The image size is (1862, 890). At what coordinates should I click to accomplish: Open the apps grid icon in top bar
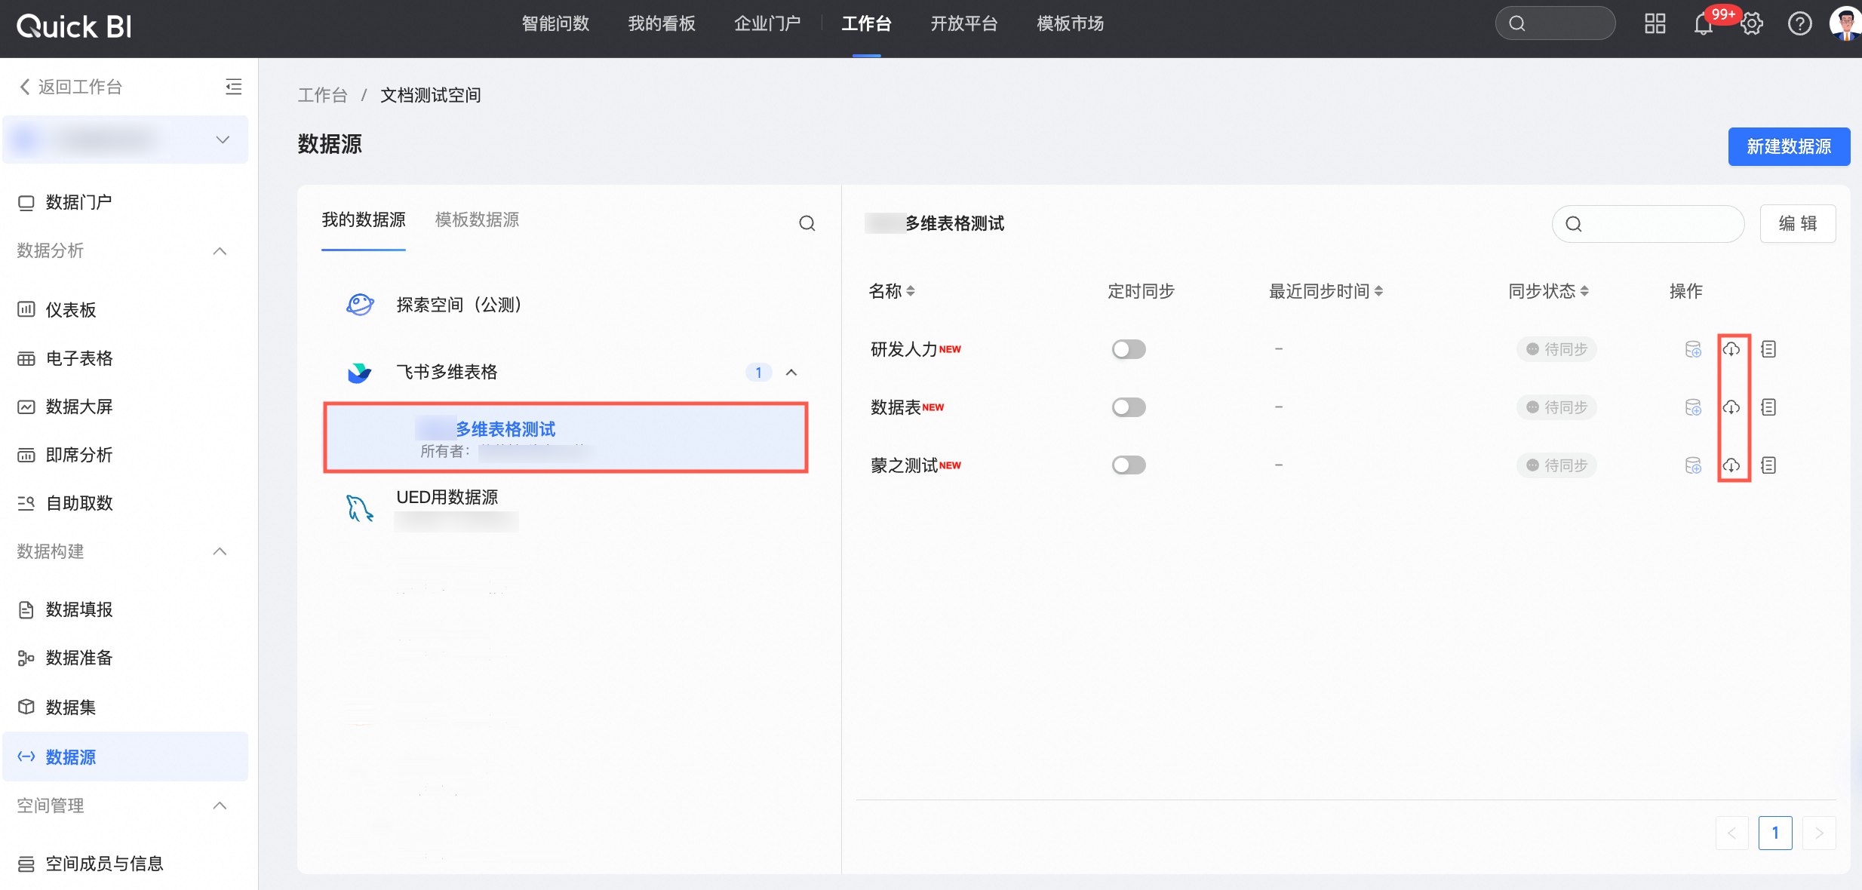coord(1655,24)
